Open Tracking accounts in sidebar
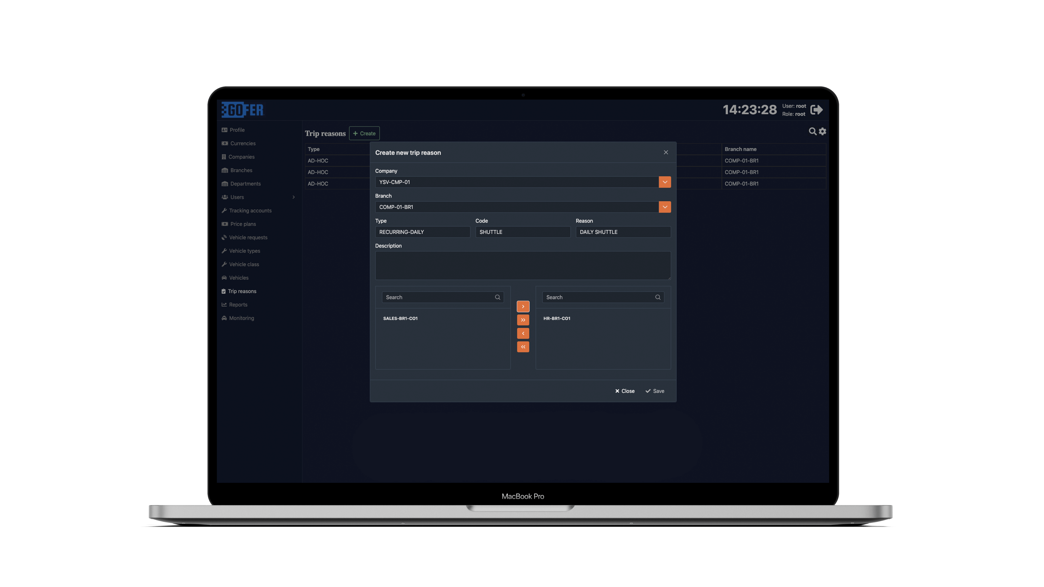Viewport: 1044px width, 587px height. pyautogui.click(x=246, y=211)
